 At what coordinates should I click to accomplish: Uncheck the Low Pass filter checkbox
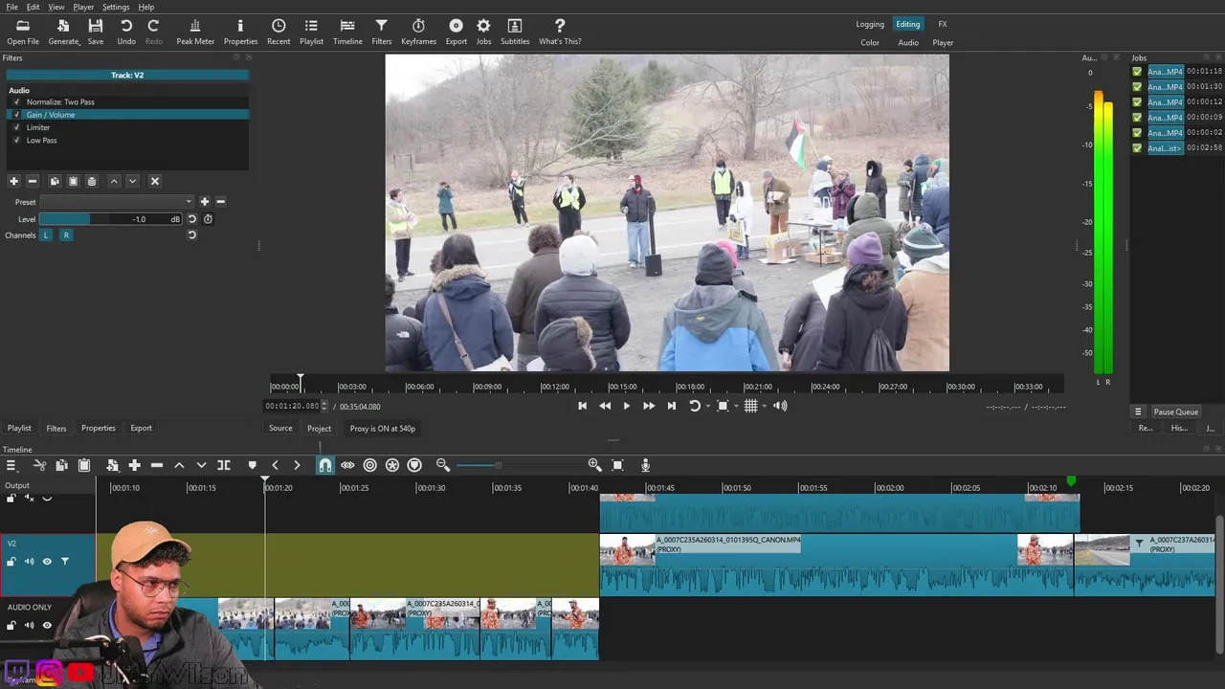coord(16,140)
